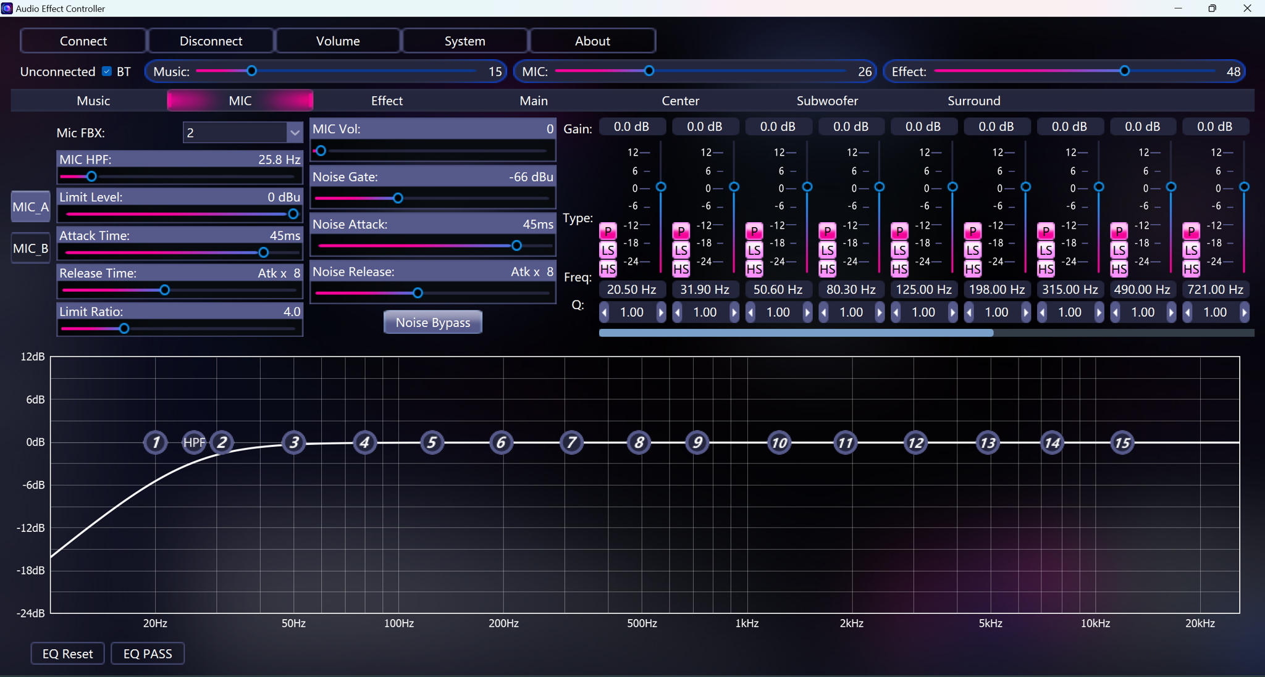Click the EQ bands horizontal scrollbar

click(796, 333)
